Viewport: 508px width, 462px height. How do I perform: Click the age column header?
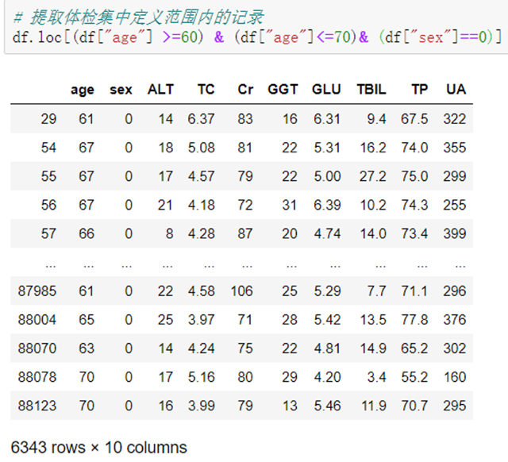coord(82,90)
